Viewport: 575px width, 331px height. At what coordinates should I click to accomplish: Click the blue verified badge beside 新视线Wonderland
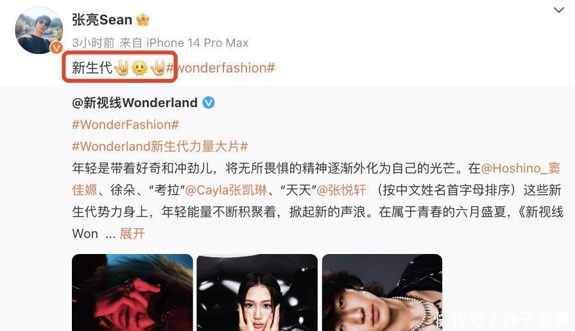coord(209,103)
